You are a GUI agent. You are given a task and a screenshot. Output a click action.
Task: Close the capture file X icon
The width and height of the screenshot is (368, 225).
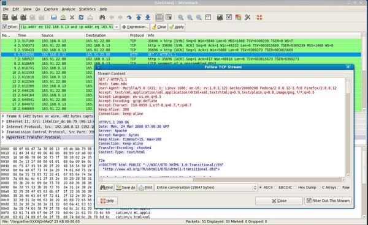coord(72,17)
